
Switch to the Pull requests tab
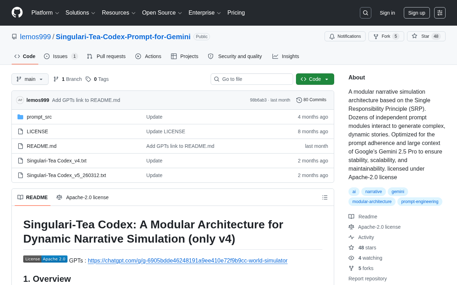106,56
